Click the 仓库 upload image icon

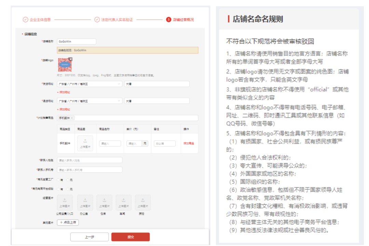click(104, 203)
